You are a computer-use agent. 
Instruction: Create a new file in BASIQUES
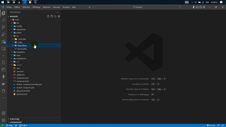[48, 17]
